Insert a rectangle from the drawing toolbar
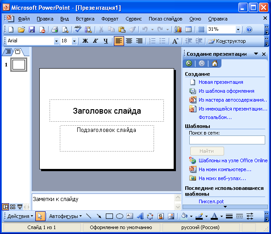This screenshot has height=234, width=271. tap(109, 216)
